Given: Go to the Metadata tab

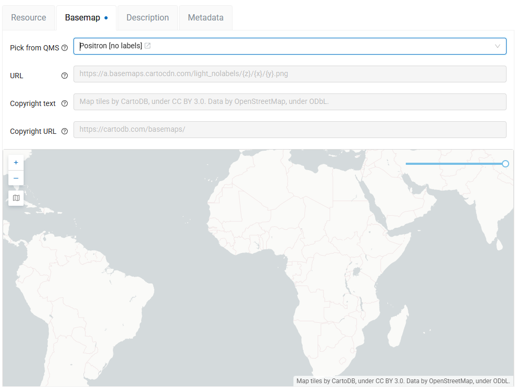Looking at the screenshot, I should tap(205, 18).
